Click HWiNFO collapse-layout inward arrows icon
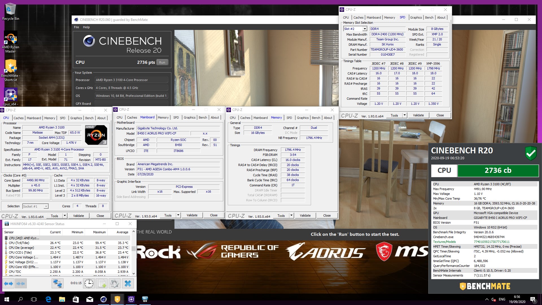 (21, 283)
